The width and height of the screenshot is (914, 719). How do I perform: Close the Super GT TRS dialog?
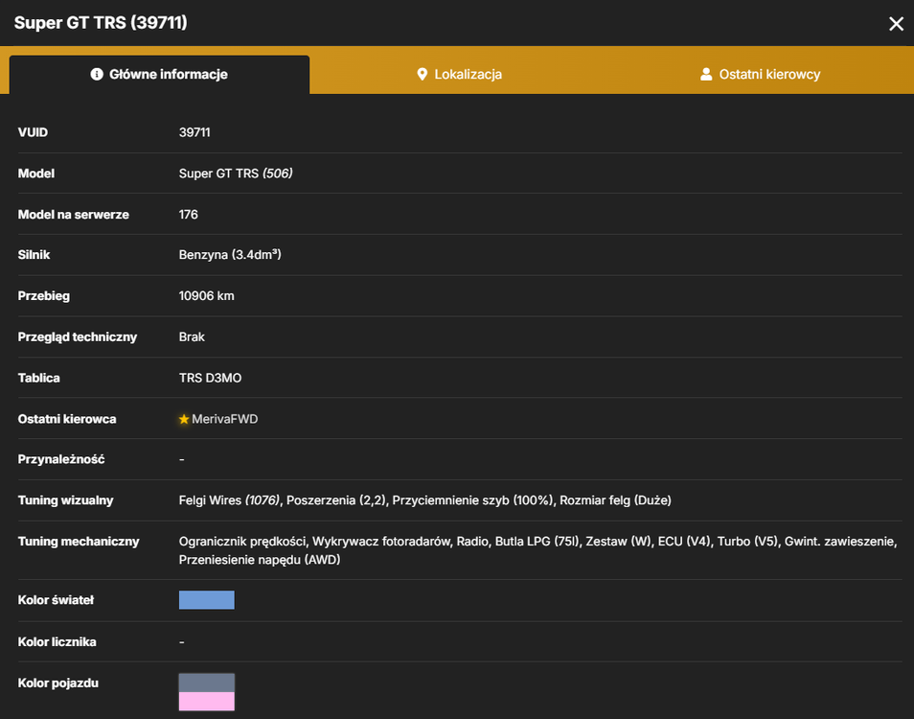click(896, 23)
